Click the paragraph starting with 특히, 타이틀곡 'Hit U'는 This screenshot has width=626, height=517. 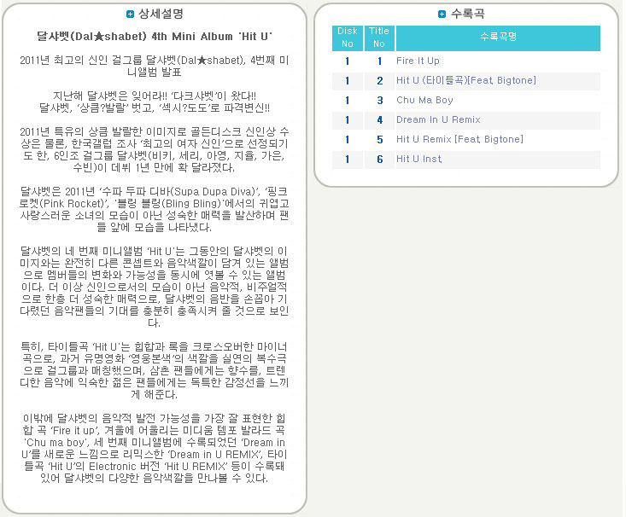coord(154,370)
